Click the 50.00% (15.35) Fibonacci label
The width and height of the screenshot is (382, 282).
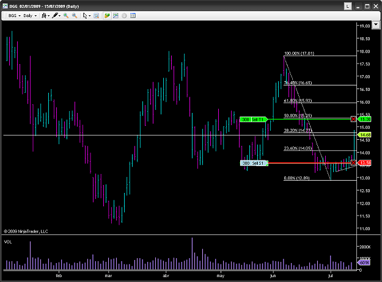(298, 115)
